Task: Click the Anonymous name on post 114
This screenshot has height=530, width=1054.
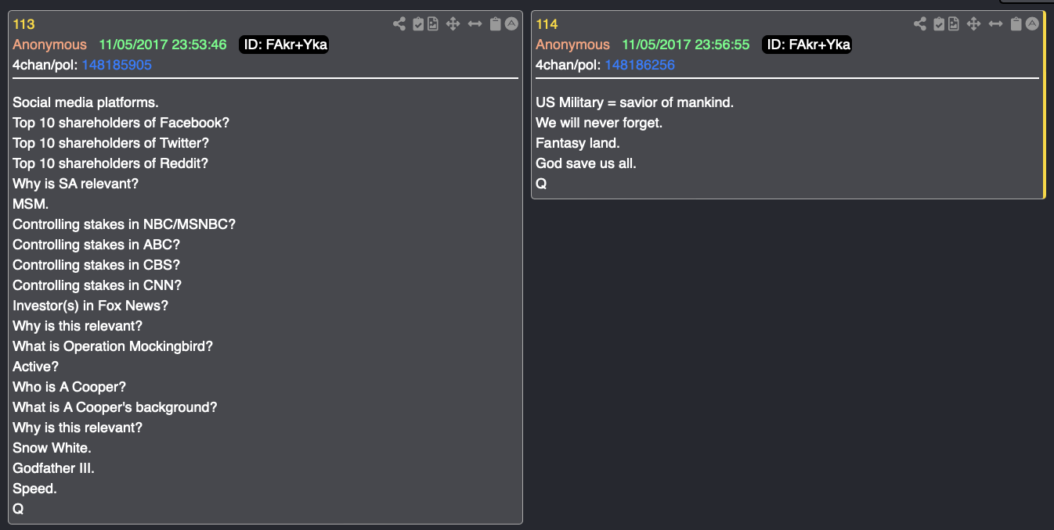Action: click(572, 45)
